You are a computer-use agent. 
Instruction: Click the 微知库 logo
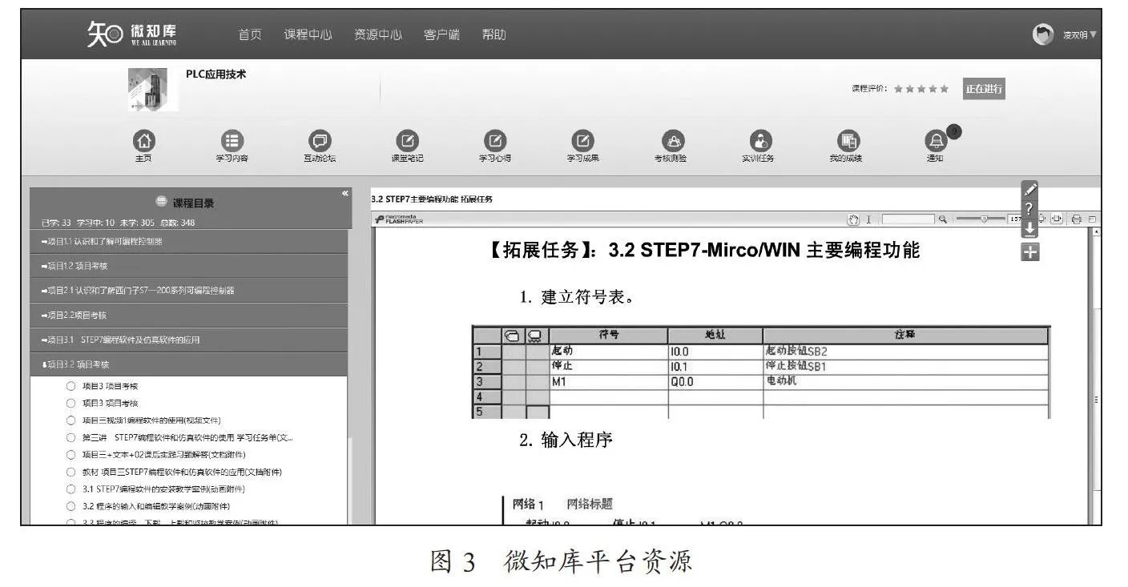pos(132,35)
